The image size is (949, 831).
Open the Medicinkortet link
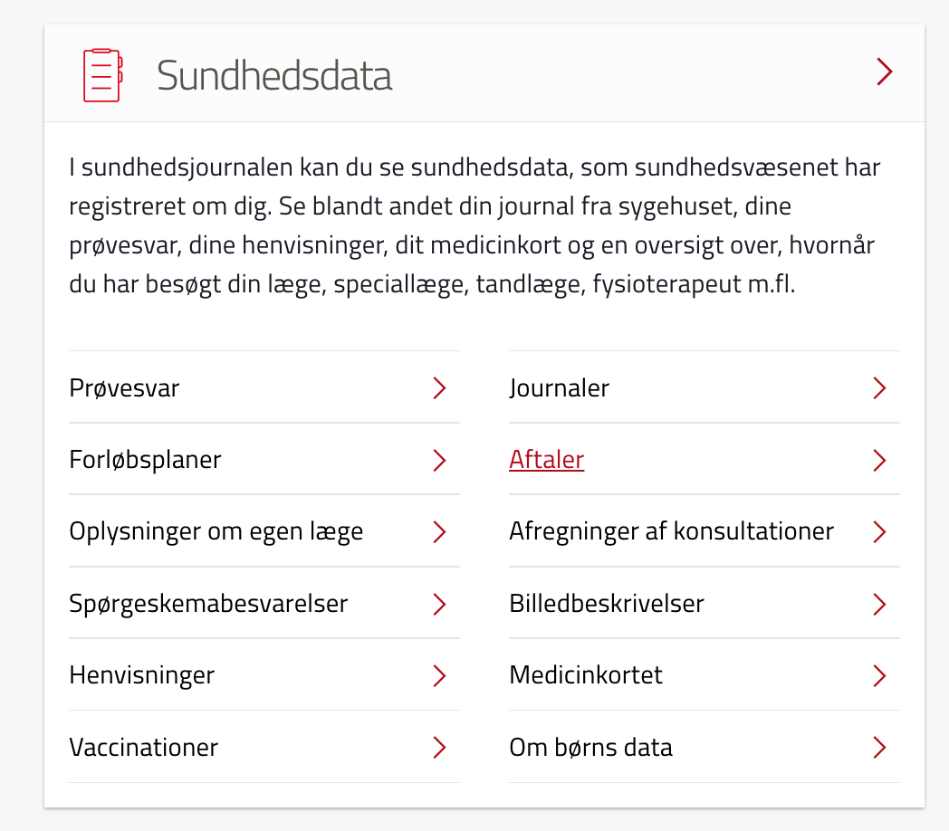click(585, 675)
